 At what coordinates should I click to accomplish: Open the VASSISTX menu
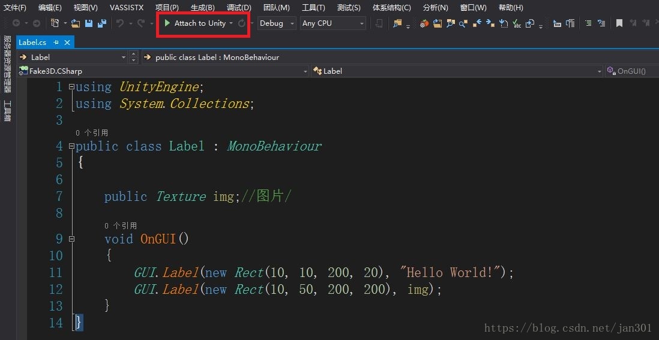[127, 8]
